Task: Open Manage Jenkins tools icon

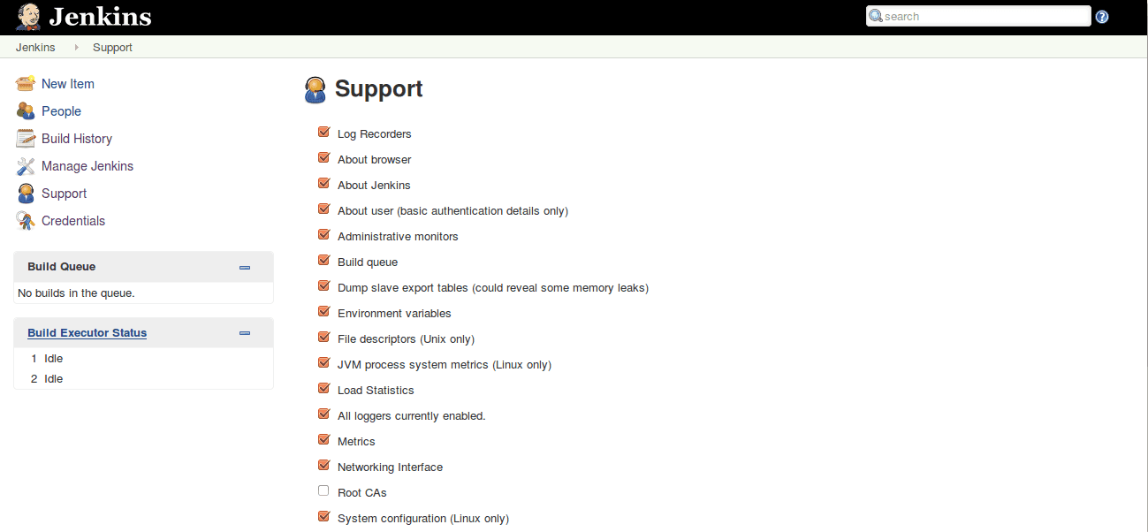Action: click(x=26, y=166)
